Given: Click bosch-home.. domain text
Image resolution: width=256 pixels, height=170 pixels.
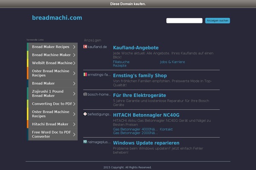Looking at the screenshot, I should (99, 94).
